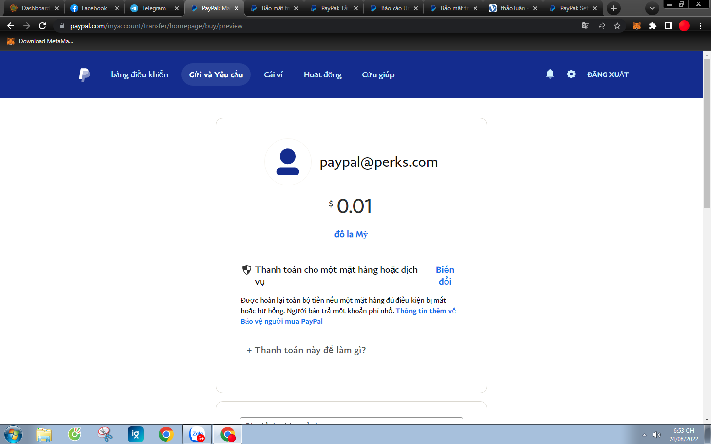Open File Explorer from the taskbar
The width and height of the screenshot is (711, 444).
coord(44,434)
